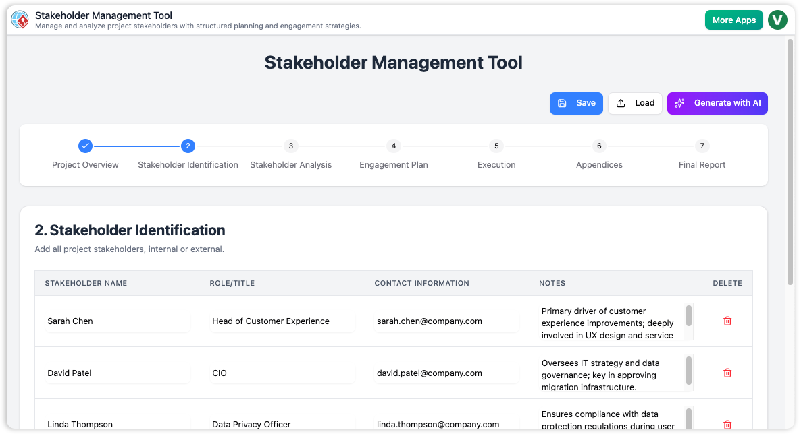Click the completed checkmark on Project Overview step
The height and width of the screenshot is (434, 799).
tap(85, 146)
